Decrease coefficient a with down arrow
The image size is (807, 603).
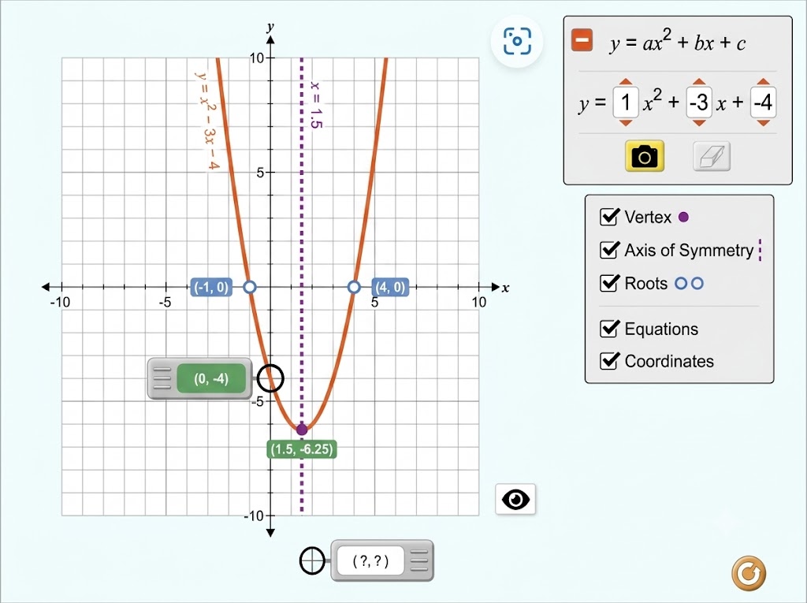[625, 123]
